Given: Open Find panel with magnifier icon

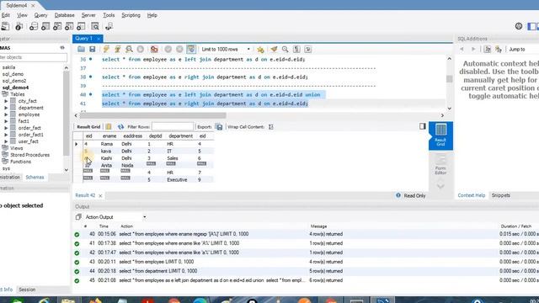Looking at the screenshot, I should [285, 49].
